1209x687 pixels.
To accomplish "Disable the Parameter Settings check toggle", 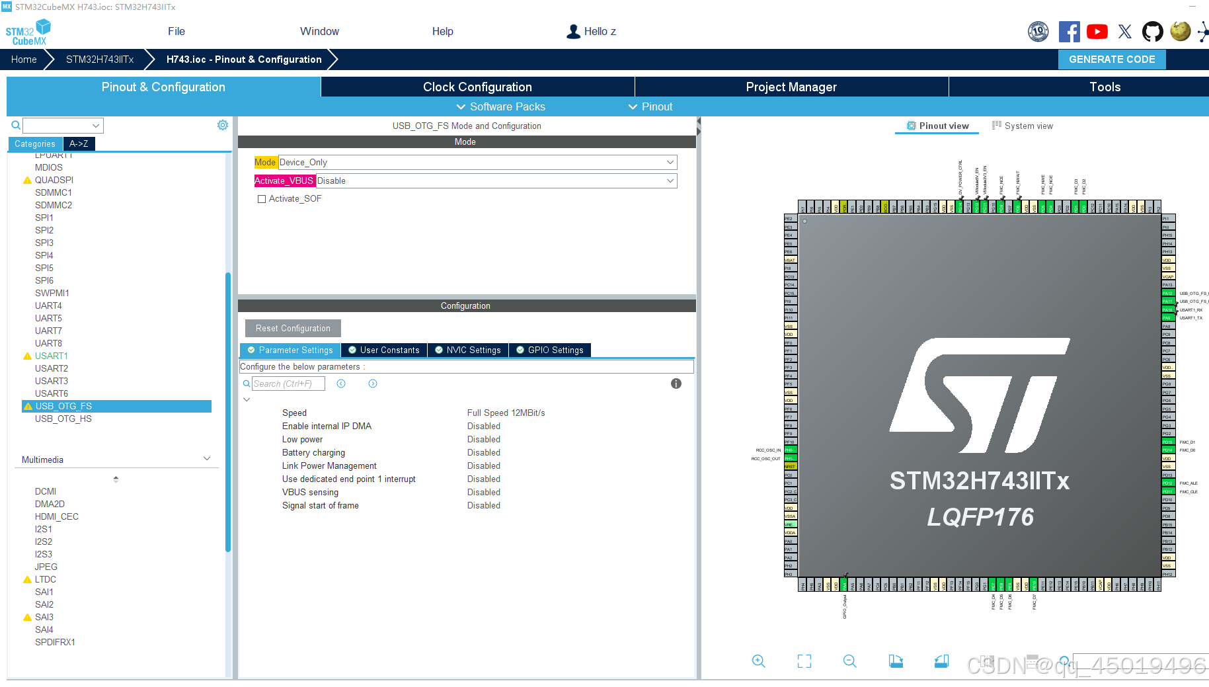I will (251, 350).
